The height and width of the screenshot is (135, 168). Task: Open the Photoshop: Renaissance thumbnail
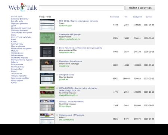(47, 65)
